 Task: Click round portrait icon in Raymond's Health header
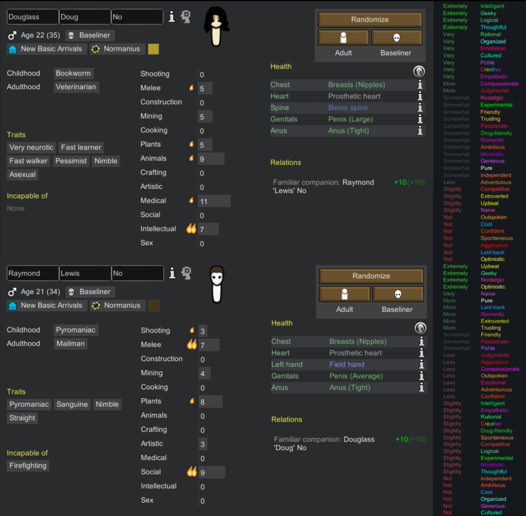coord(420,328)
